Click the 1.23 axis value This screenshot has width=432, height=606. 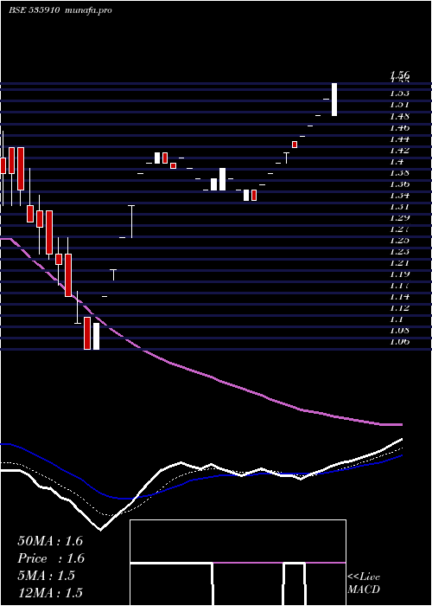[399, 252]
